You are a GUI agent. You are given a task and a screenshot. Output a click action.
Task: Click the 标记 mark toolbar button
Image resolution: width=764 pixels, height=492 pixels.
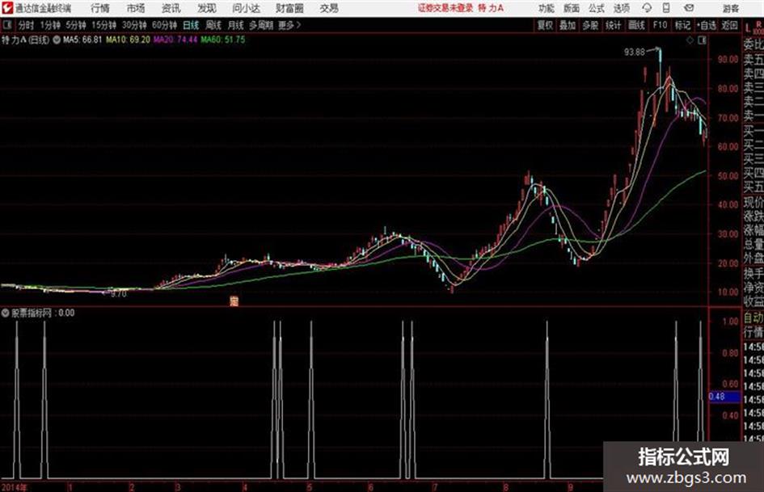click(682, 25)
